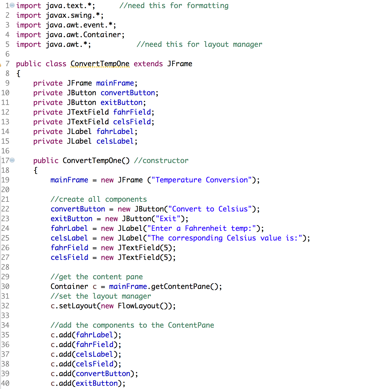Screen dimensions: 389x389
Task: Click line number 7 in the gutter
Action: 7,64
